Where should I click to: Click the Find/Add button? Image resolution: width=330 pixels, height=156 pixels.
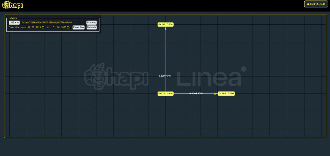pos(92,22)
